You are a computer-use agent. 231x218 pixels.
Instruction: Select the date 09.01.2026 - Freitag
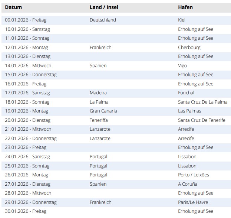(26, 20)
